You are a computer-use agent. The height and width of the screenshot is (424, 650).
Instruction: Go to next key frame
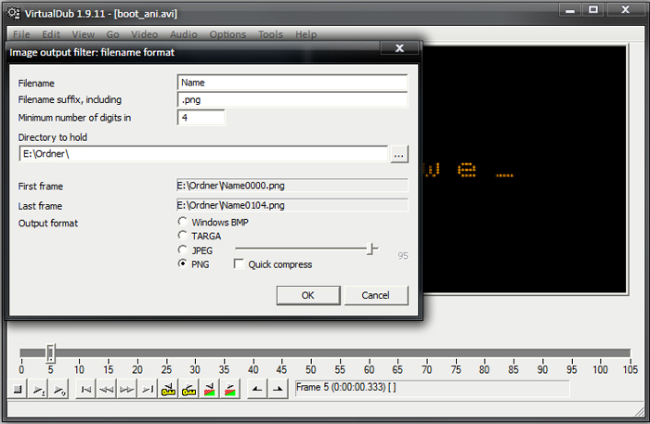coord(189,390)
